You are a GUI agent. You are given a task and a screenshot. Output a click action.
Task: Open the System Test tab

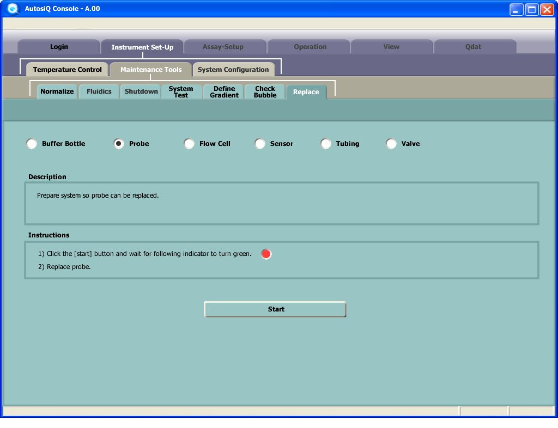181,91
